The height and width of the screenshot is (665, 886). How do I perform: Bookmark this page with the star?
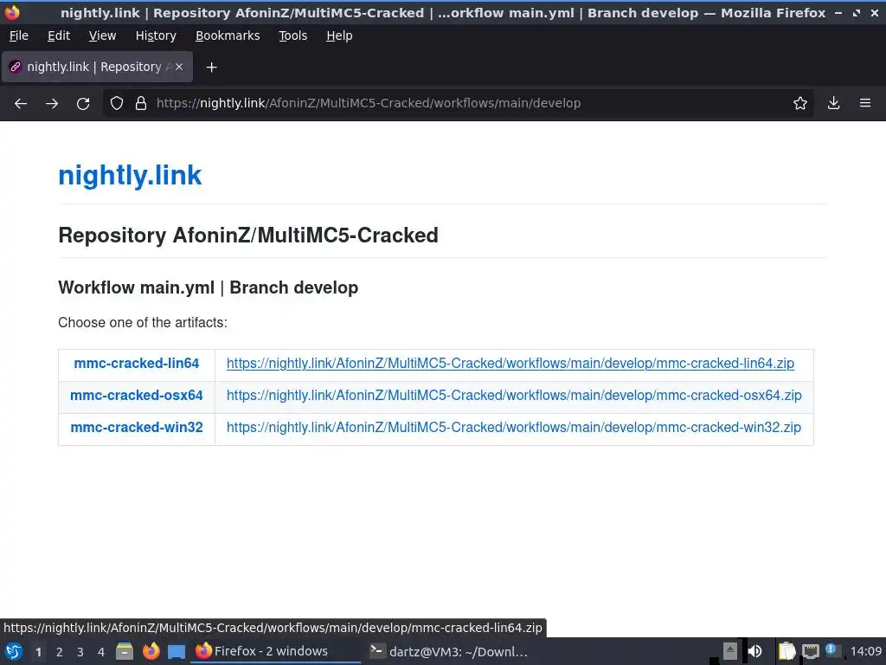(x=800, y=103)
